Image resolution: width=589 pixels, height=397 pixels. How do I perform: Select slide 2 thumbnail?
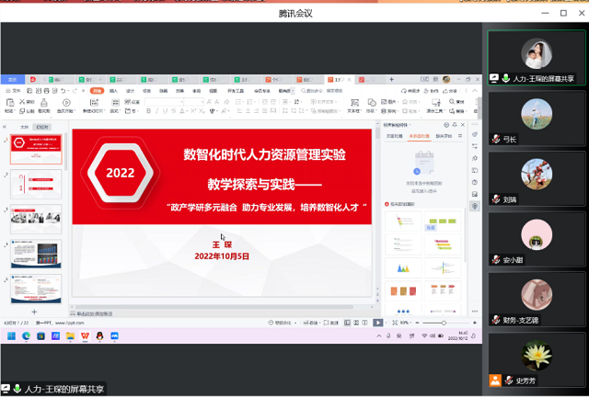click(x=36, y=184)
